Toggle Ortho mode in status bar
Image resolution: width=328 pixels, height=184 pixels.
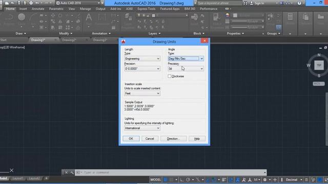click(x=182, y=179)
